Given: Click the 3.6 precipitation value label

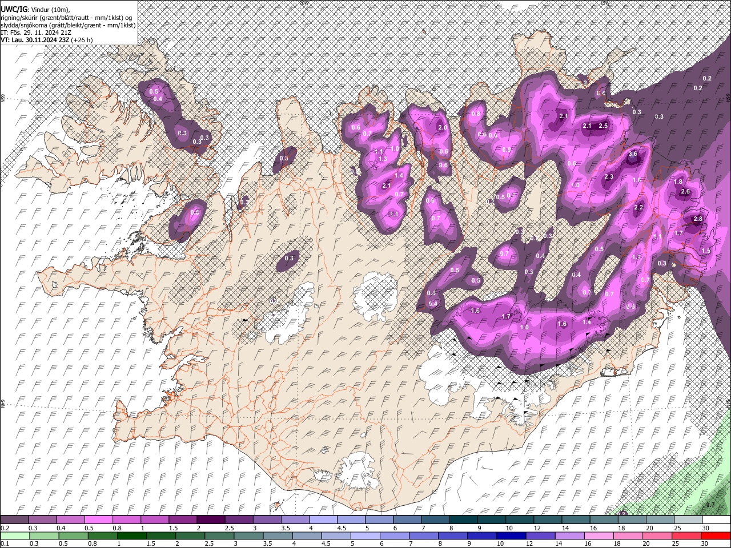Looking at the screenshot, I should (x=633, y=154).
